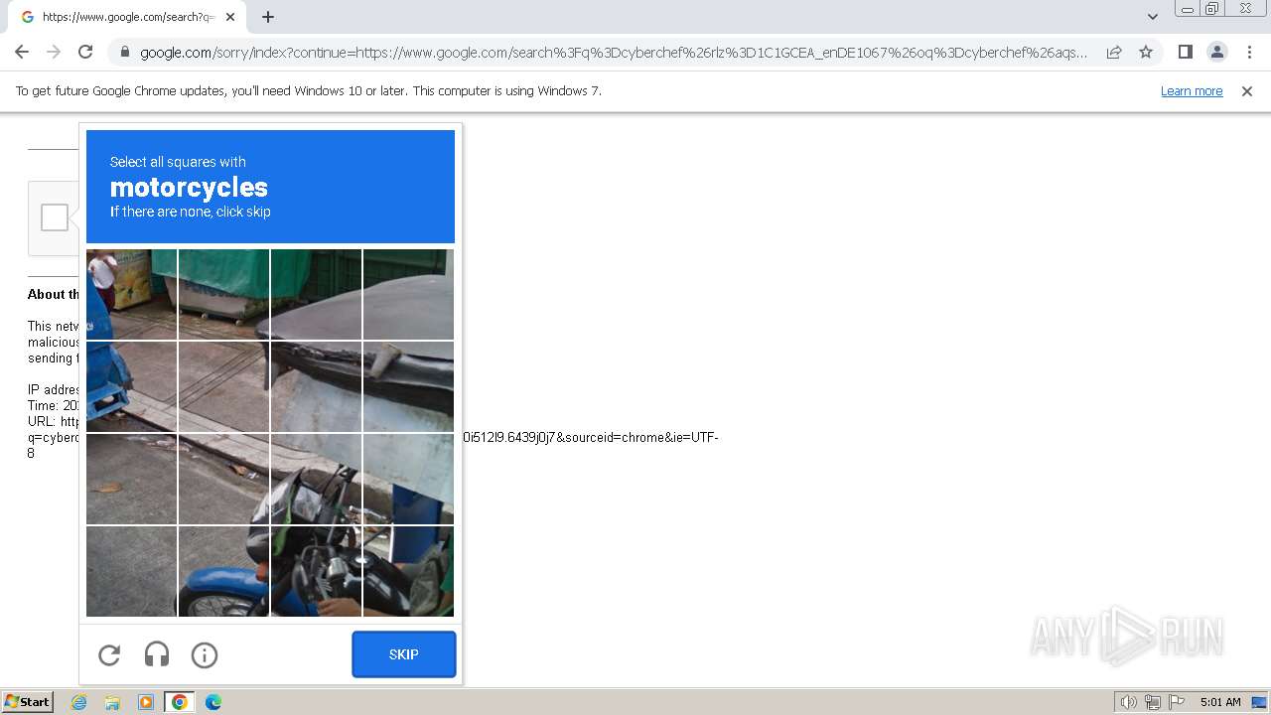1271x715 pixels.
Task: Launch Internet Explorer from taskbar
Action: pyautogui.click(x=78, y=702)
